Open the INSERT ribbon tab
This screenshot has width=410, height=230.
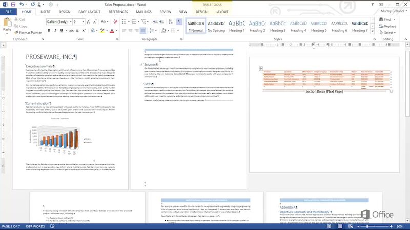(x=45, y=11)
